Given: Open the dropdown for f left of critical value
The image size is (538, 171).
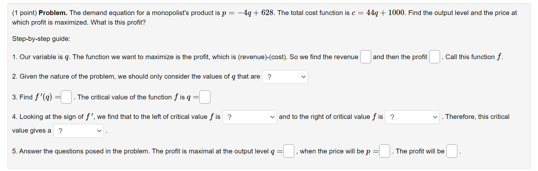Looking at the screenshot, I should coord(249,117).
